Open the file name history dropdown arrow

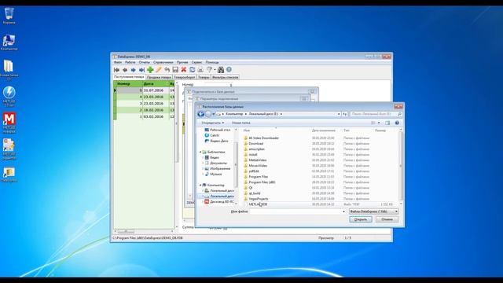point(343,211)
